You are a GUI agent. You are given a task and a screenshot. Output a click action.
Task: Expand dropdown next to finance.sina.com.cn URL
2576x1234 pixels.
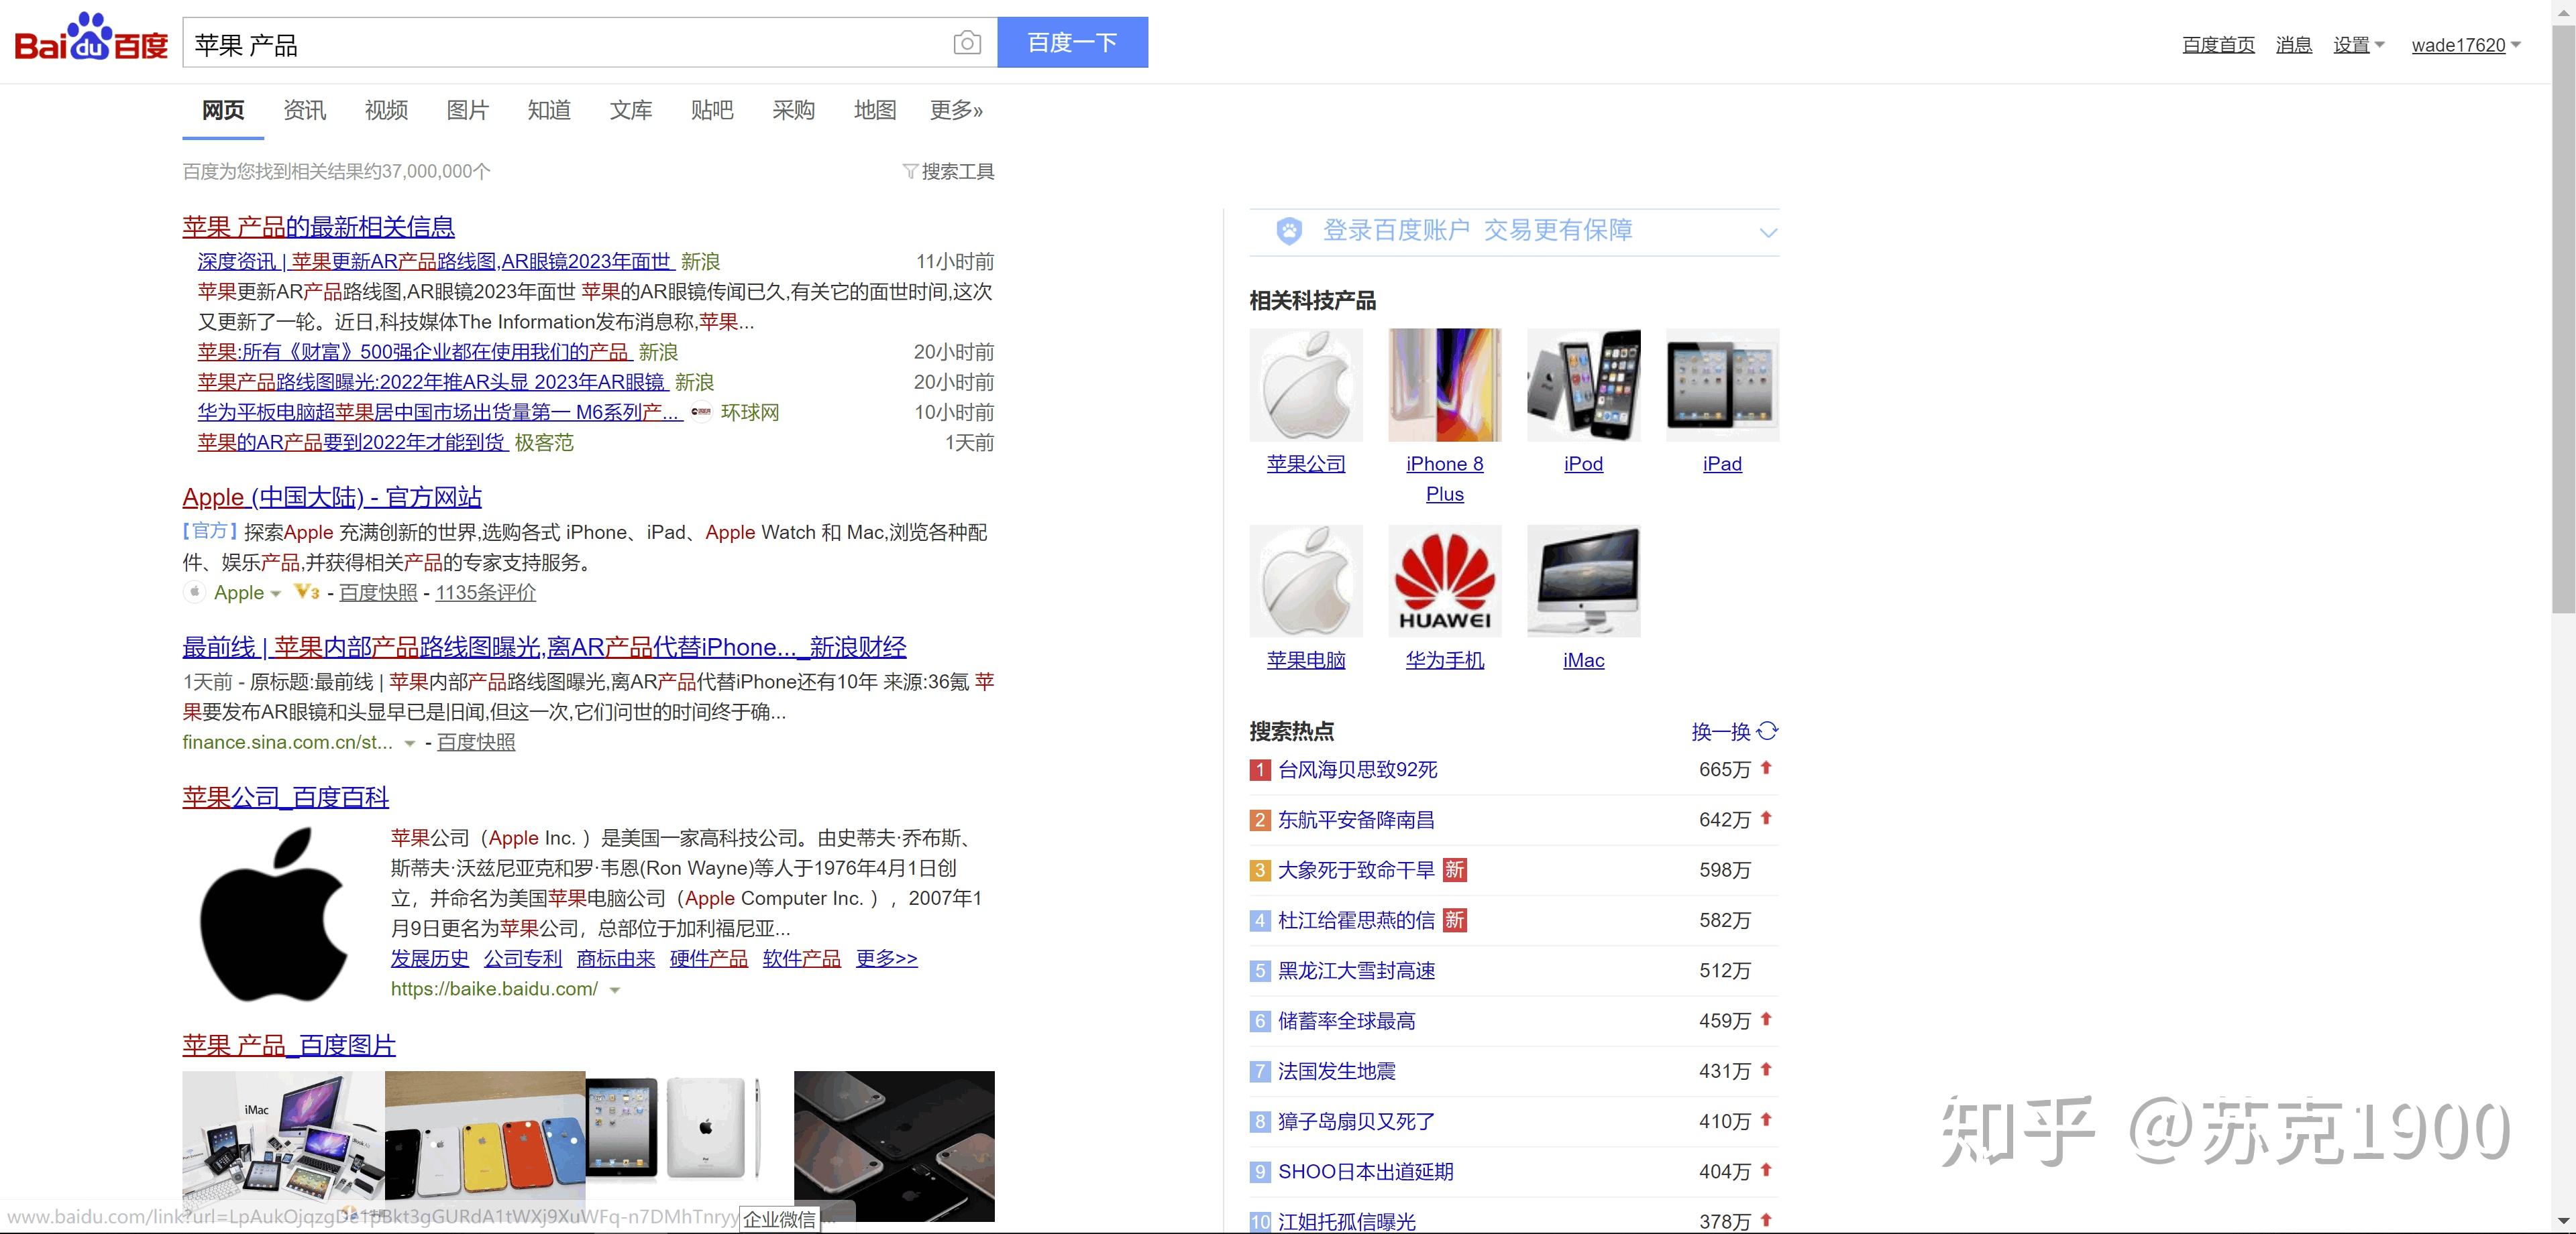click(x=409, y=743)
